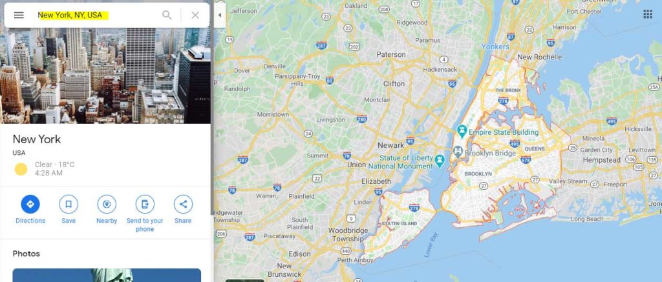Screen dimensions: 662x282
Task: Select the Empire State Building marker
Action: (462, 132)
